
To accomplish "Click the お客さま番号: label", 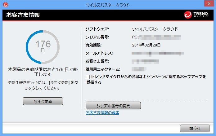I will coord(97,61).
